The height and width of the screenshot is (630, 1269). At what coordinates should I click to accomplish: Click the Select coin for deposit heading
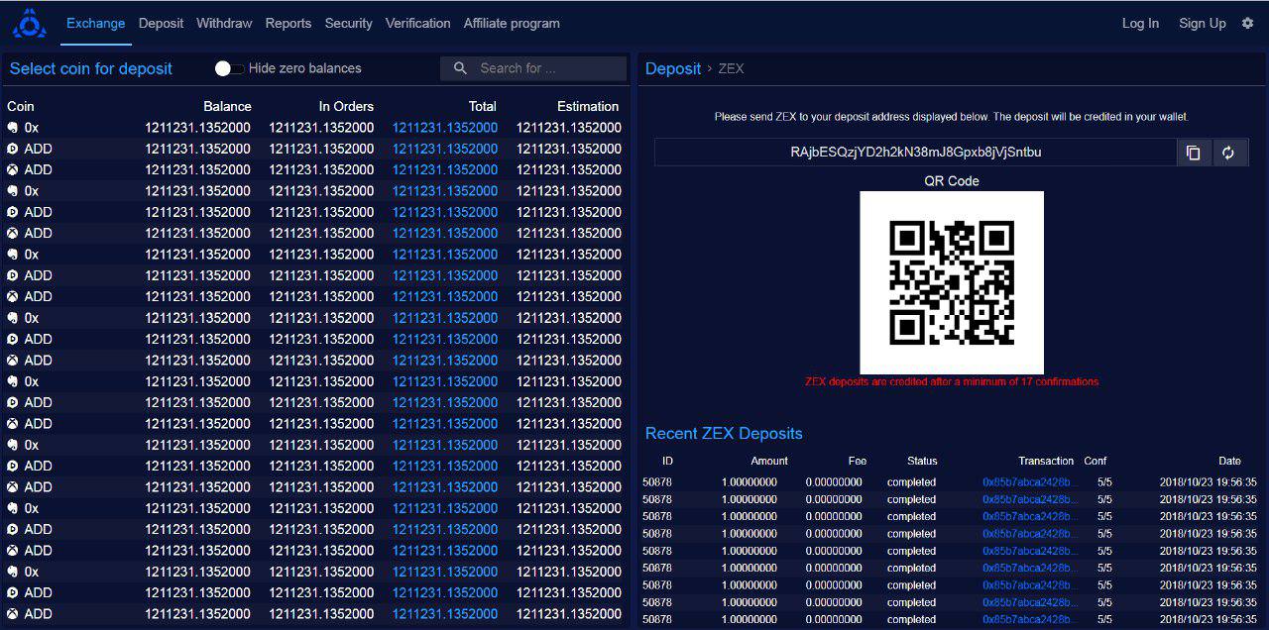(x=91, y=68)
